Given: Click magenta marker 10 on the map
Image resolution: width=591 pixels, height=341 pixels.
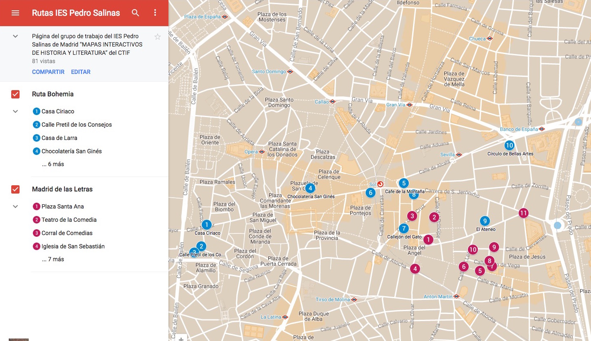Looking at the screenshot, I should click(473, 250).
